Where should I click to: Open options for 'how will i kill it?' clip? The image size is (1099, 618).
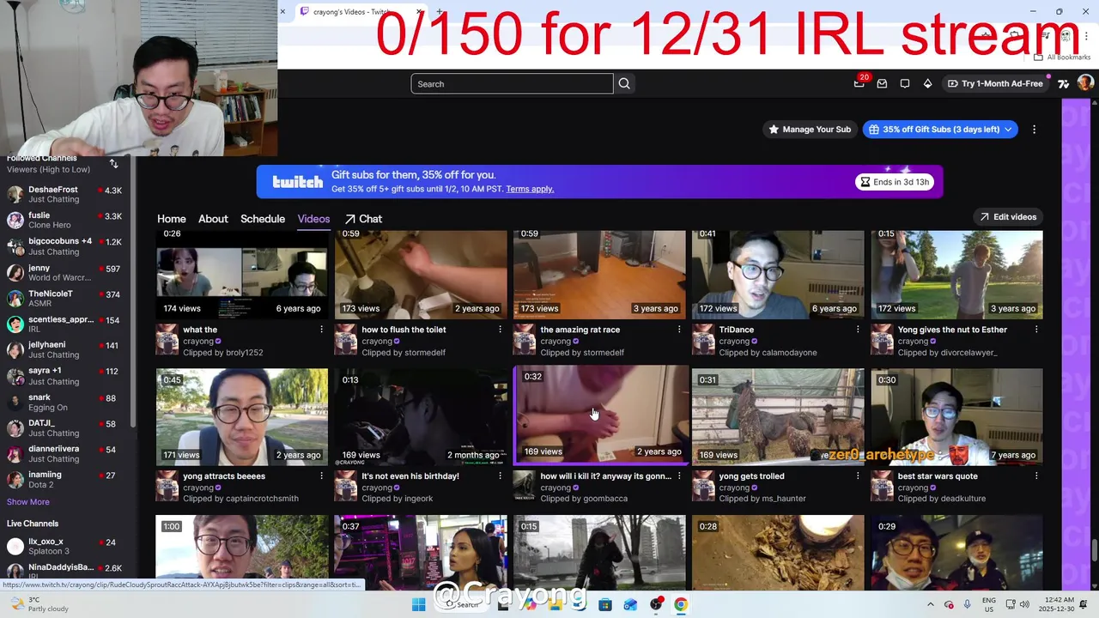click(x=678, y=476)
